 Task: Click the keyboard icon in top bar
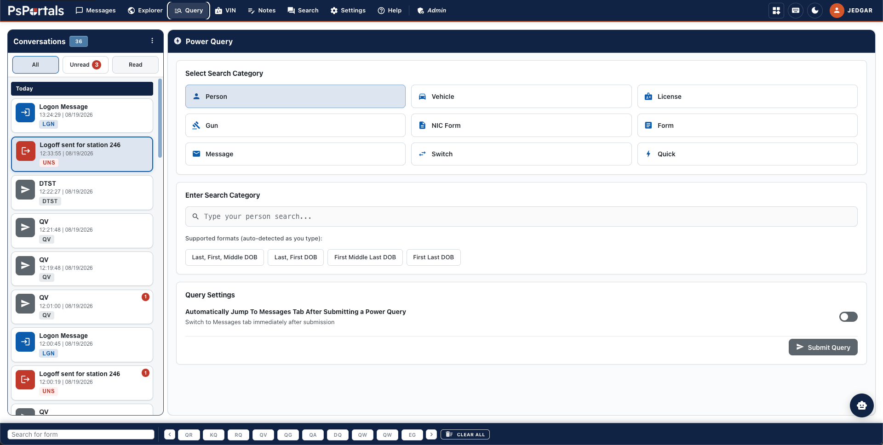click(796, 11)
